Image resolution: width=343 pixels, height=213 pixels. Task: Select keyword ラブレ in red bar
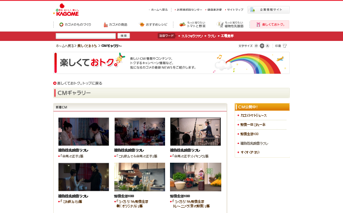tap(212, 36)
